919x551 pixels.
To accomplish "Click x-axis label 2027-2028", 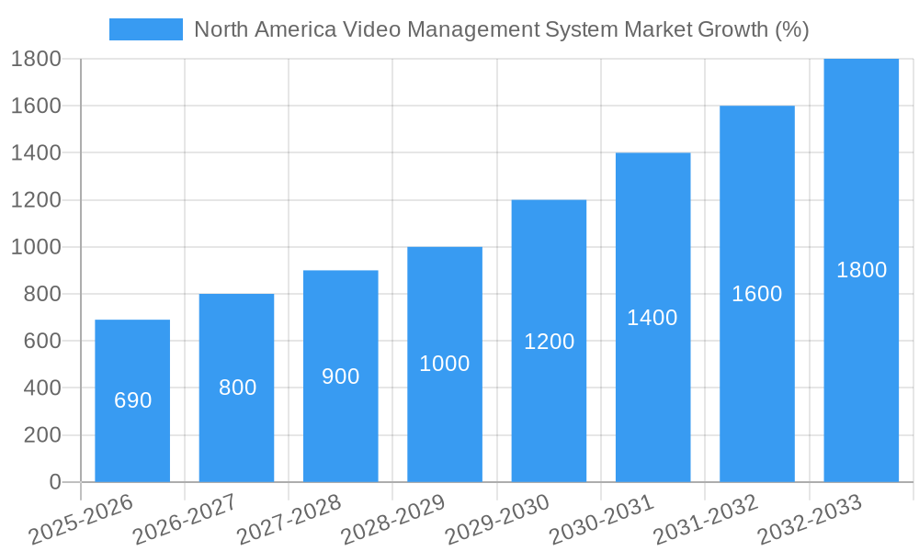I will [x=290, y=519].
